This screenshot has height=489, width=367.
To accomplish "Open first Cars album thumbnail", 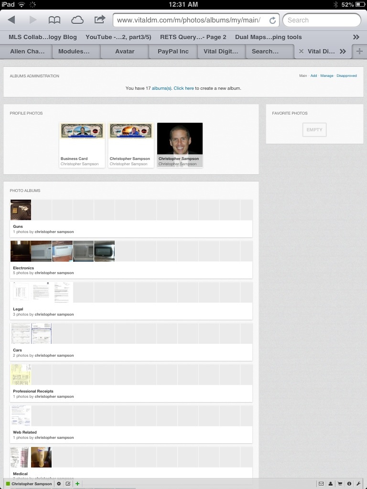I will [21, 333].
